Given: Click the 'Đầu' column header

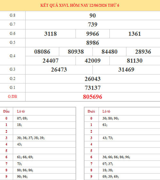Looking at the screenshot, I should click(6, 111).
